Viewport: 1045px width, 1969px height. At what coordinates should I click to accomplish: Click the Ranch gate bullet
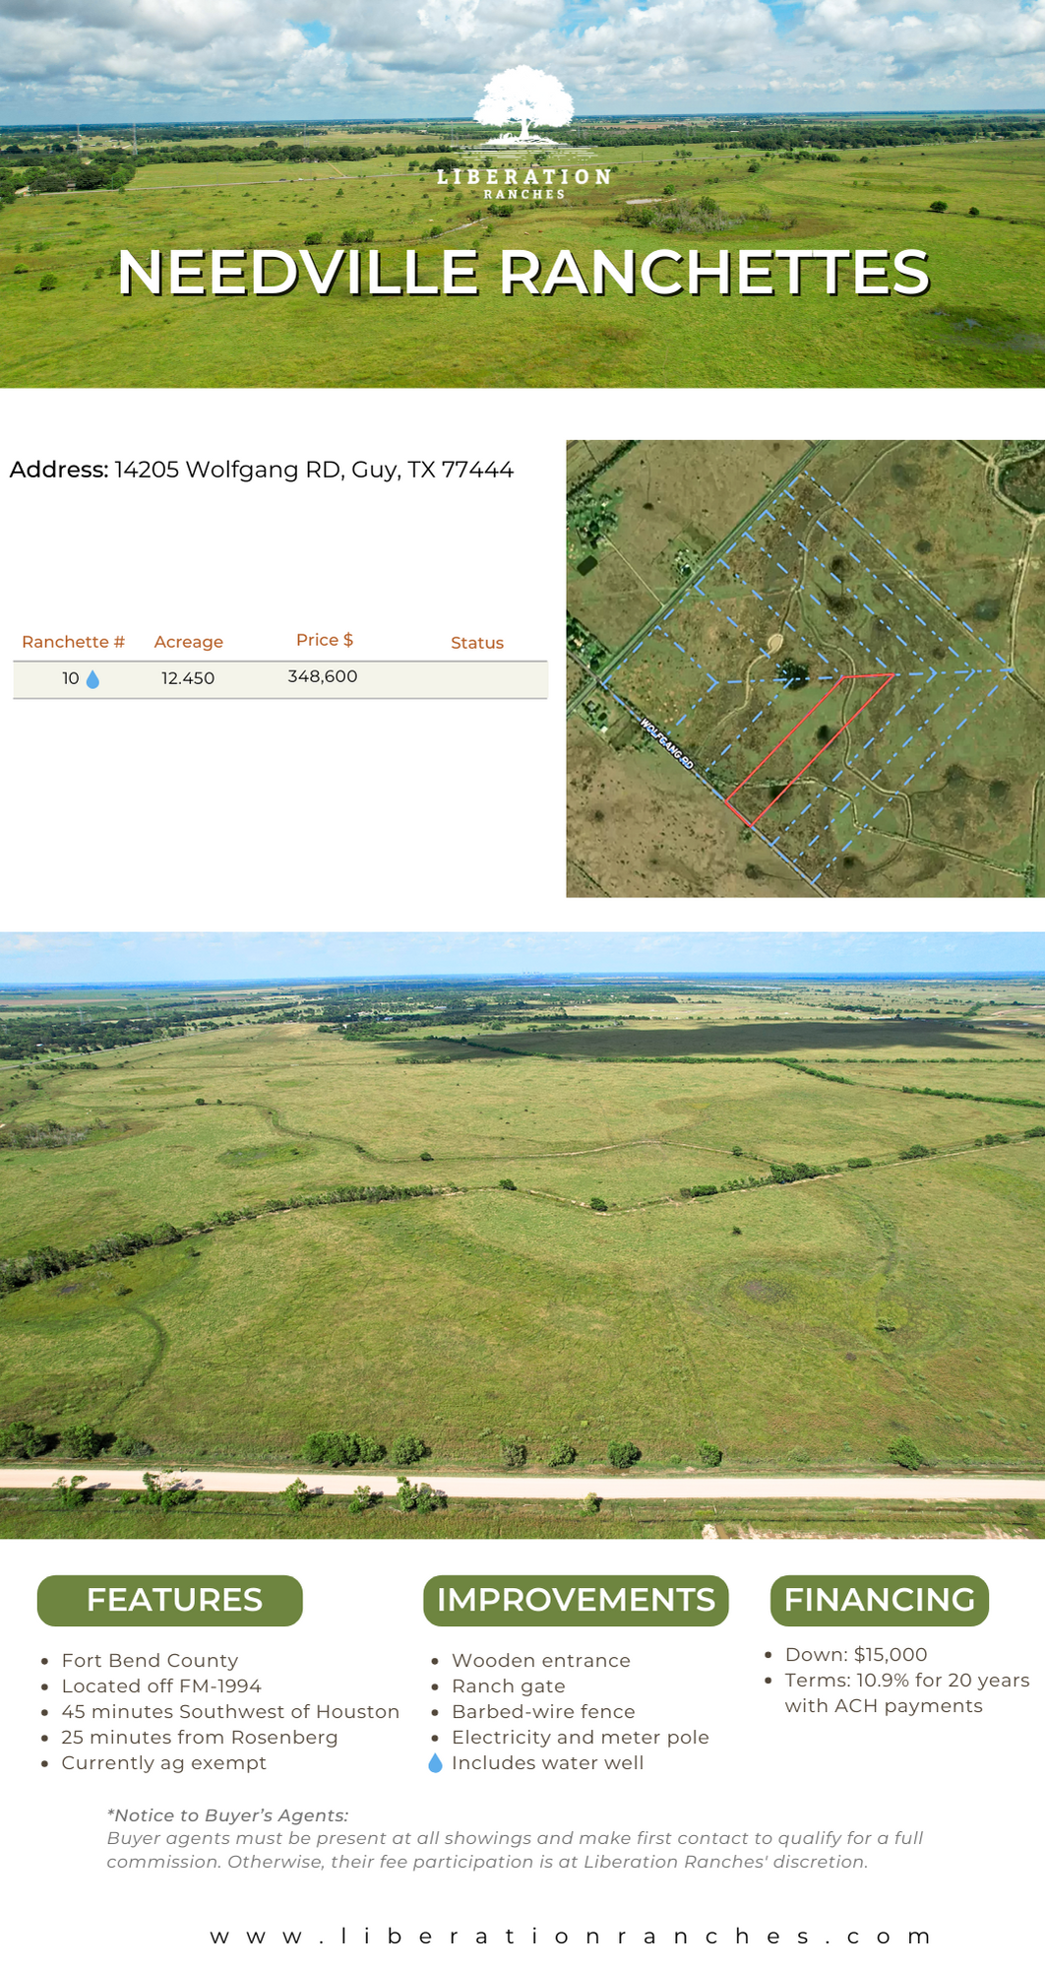[509, 1686]
